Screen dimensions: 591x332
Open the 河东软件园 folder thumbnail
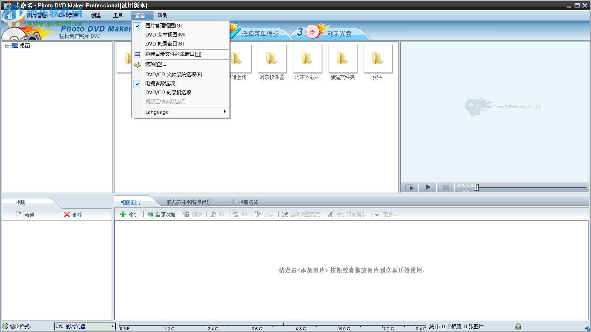pos(272,59)
